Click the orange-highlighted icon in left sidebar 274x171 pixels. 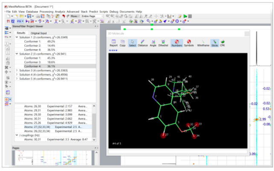pyautogui.click(x=7, y=99)
